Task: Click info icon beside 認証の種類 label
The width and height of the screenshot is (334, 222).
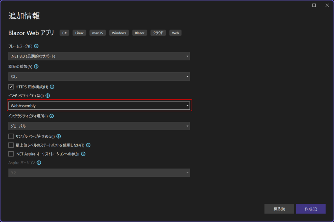Action: [x=36, y=66]
